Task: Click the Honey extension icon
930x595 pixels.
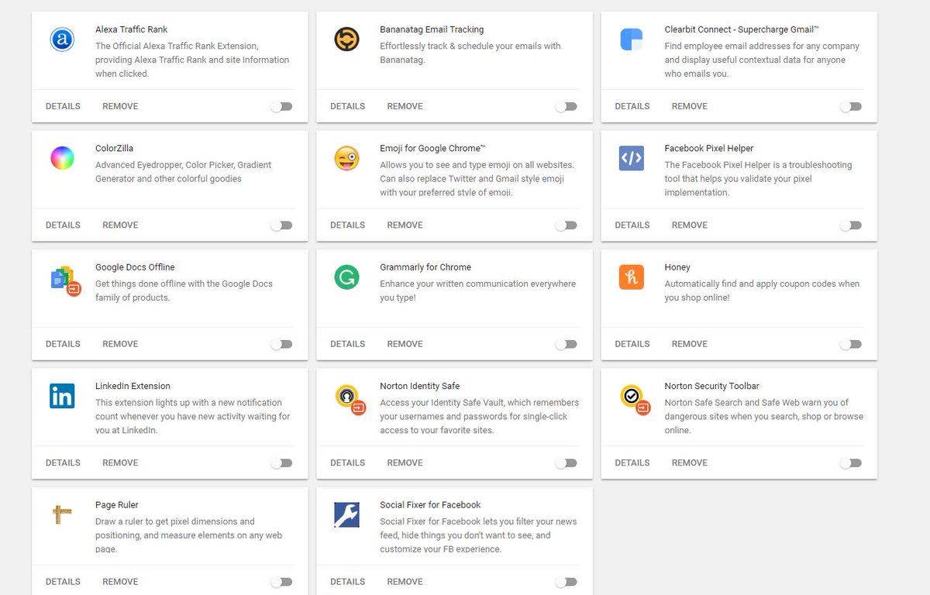Action: (631, 277)
